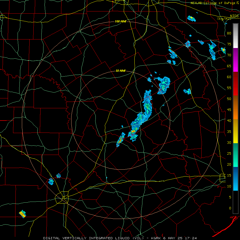The height and width of the screenshot is (240, 240).
Task: Click the 40 value on the scale
Action: (x=229, y=121)
